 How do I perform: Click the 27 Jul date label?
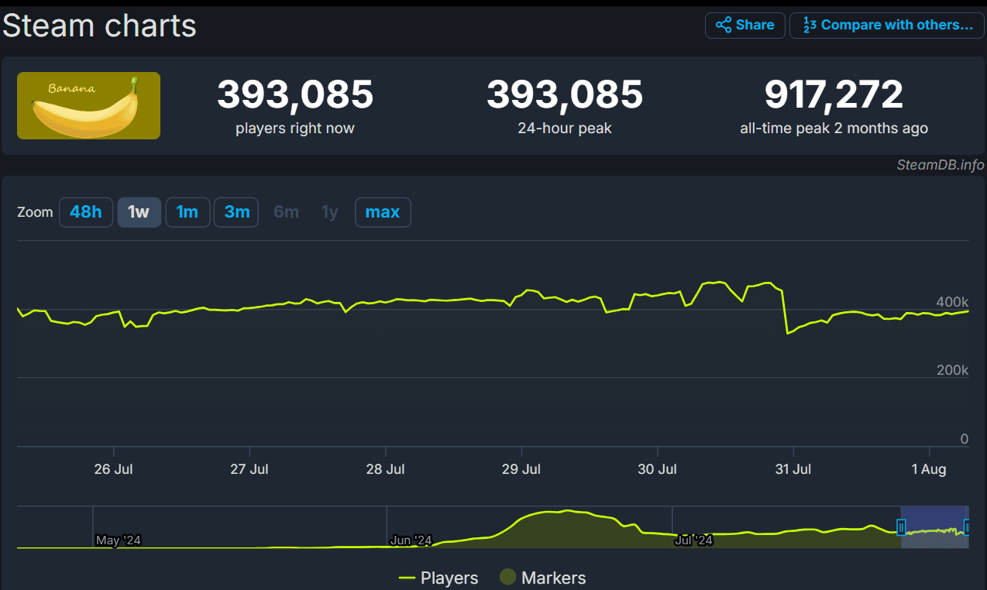coord(249,469)
